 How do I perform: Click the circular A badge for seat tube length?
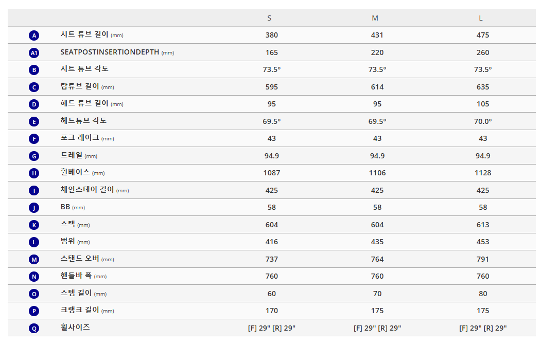click(34, 35)
